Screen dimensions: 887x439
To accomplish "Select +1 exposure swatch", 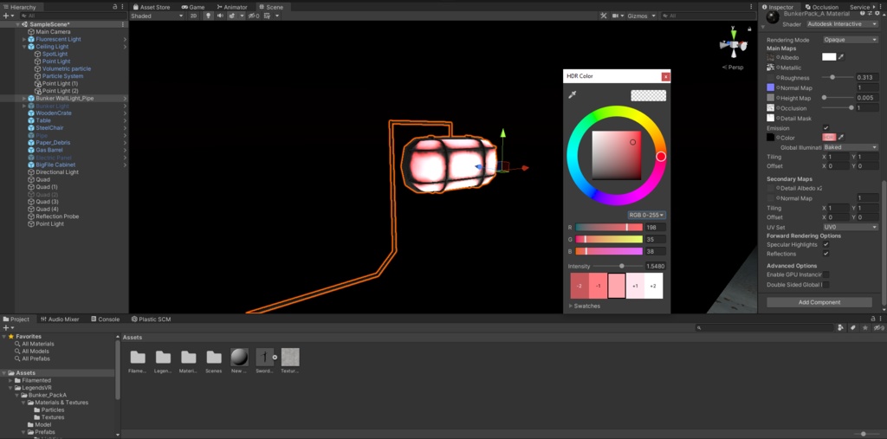I will 635,286.
